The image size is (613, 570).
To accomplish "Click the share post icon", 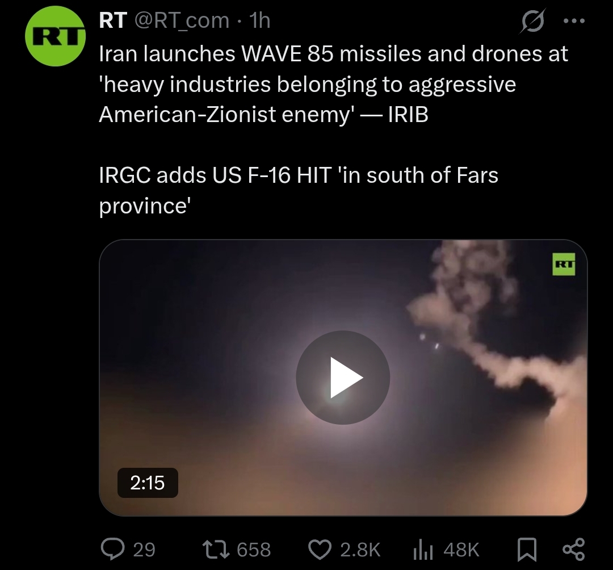I will [x=573, y=550].
